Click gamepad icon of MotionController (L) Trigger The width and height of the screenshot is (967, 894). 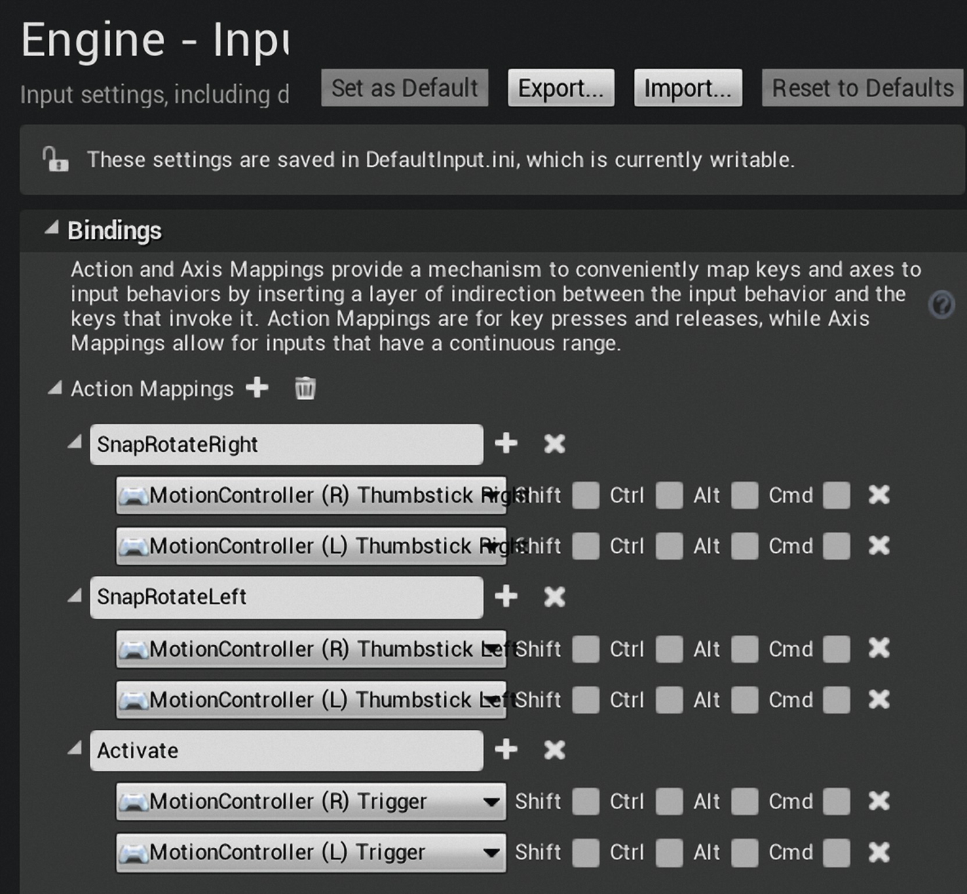coord(134,853)
